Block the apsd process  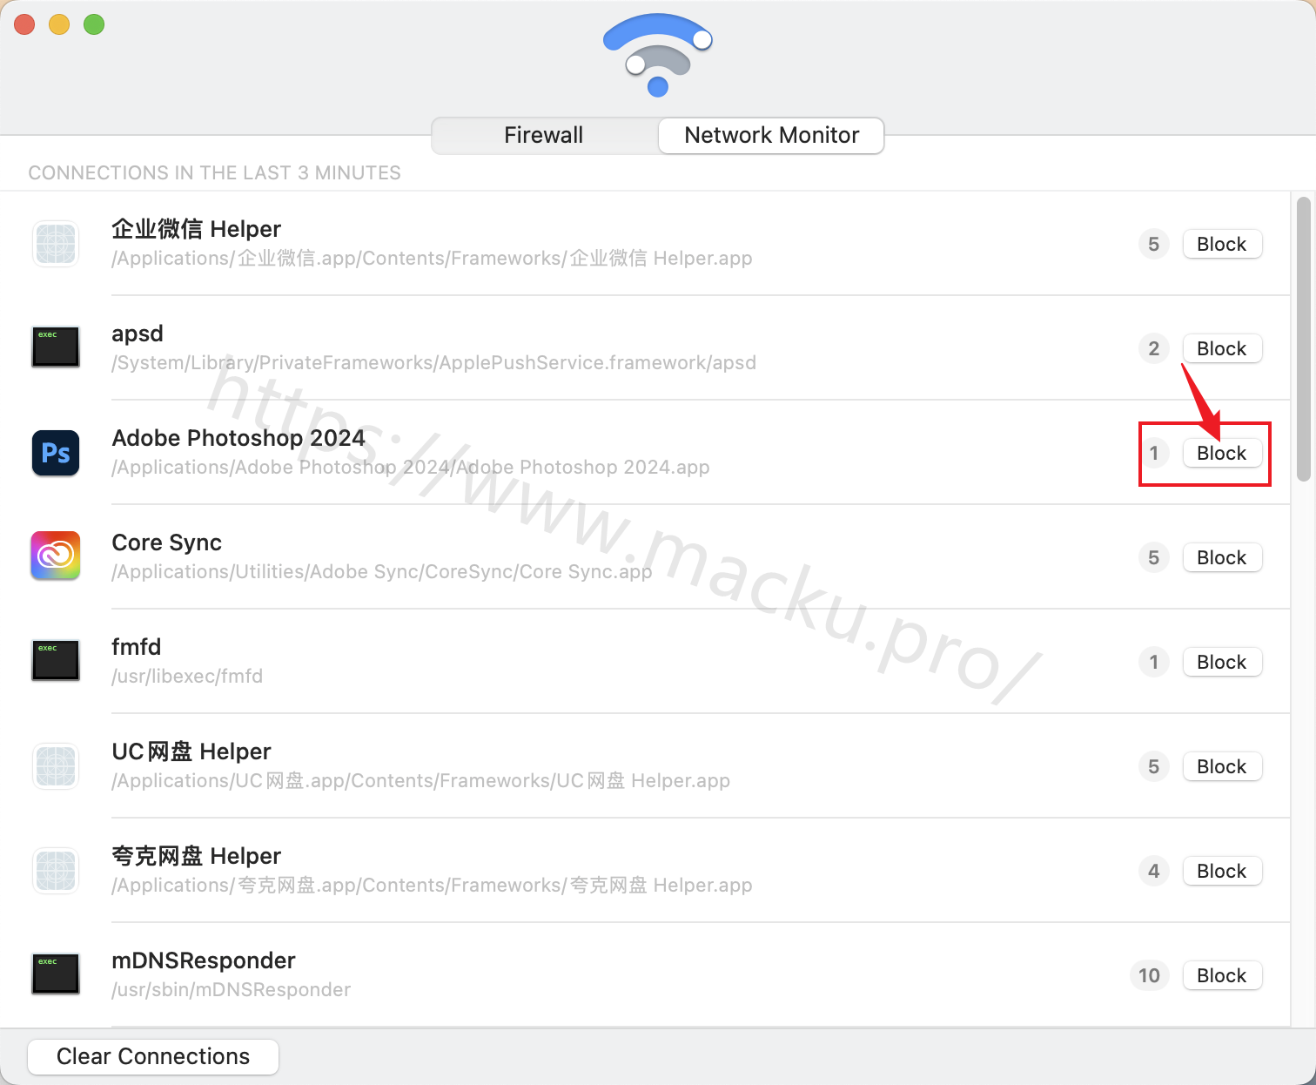click(1222, 348)
